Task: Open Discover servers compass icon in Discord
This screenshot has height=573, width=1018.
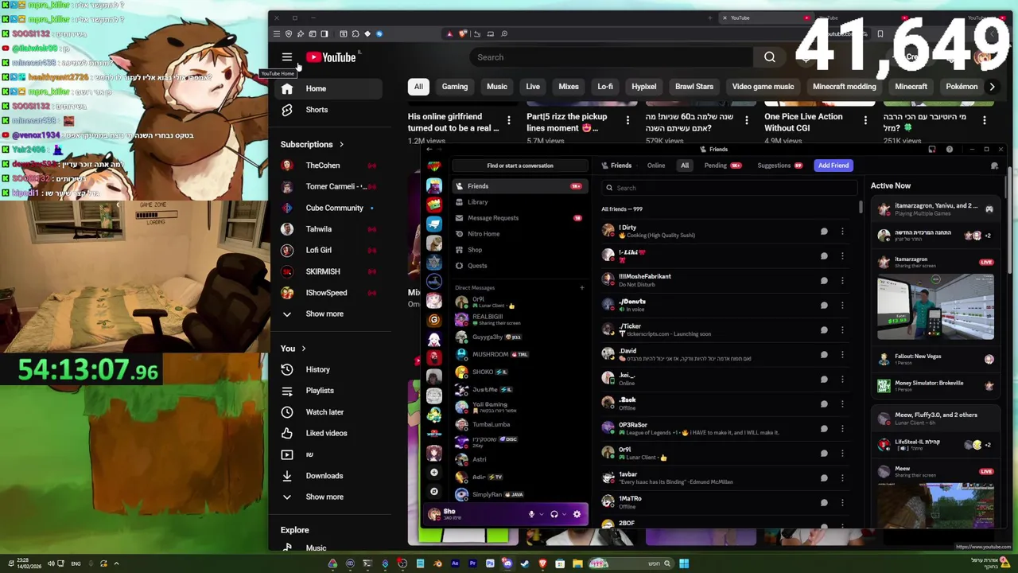Action: pyautogui.click(x=433, y=491)
